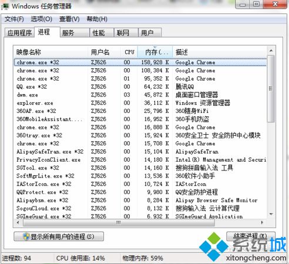
Task: Open the 选项(O) menu
Action: point(41,19)
